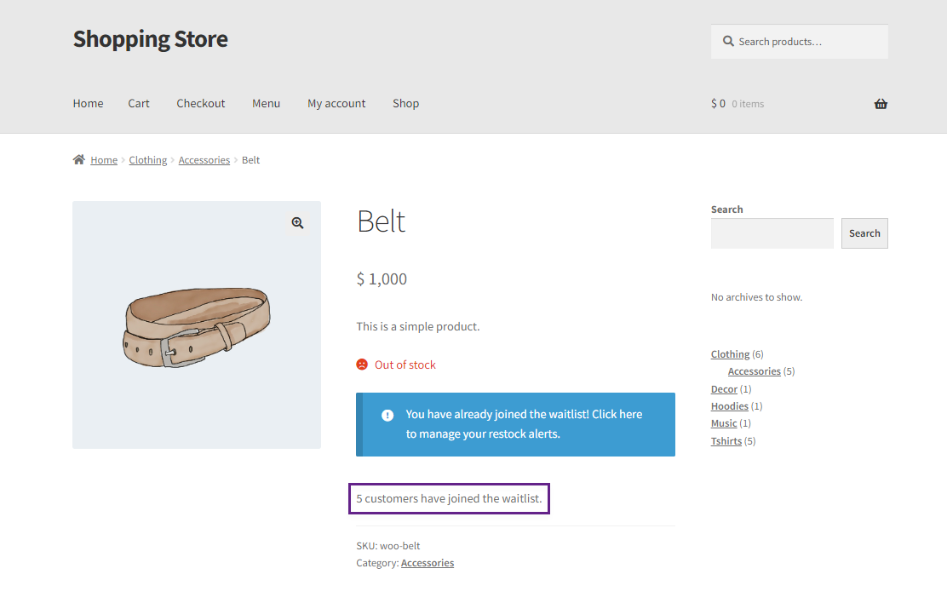Open the Shop menu item

tap(406, 103)
